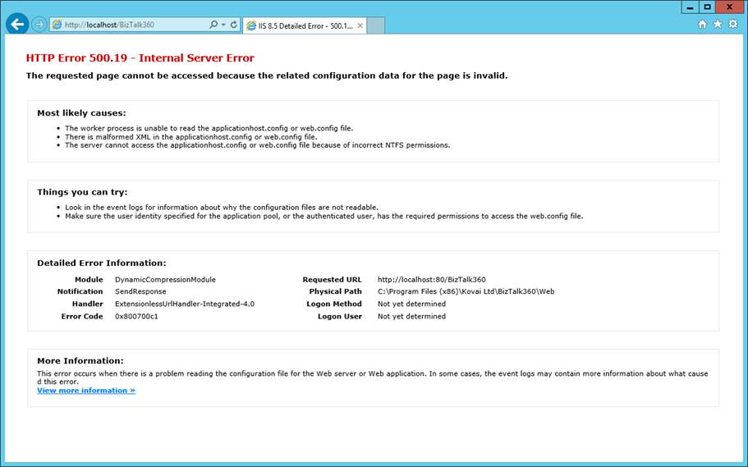This screenshot has height=467, width=748.
Task: Select the error code 0x800700c1
Action: 136,316
